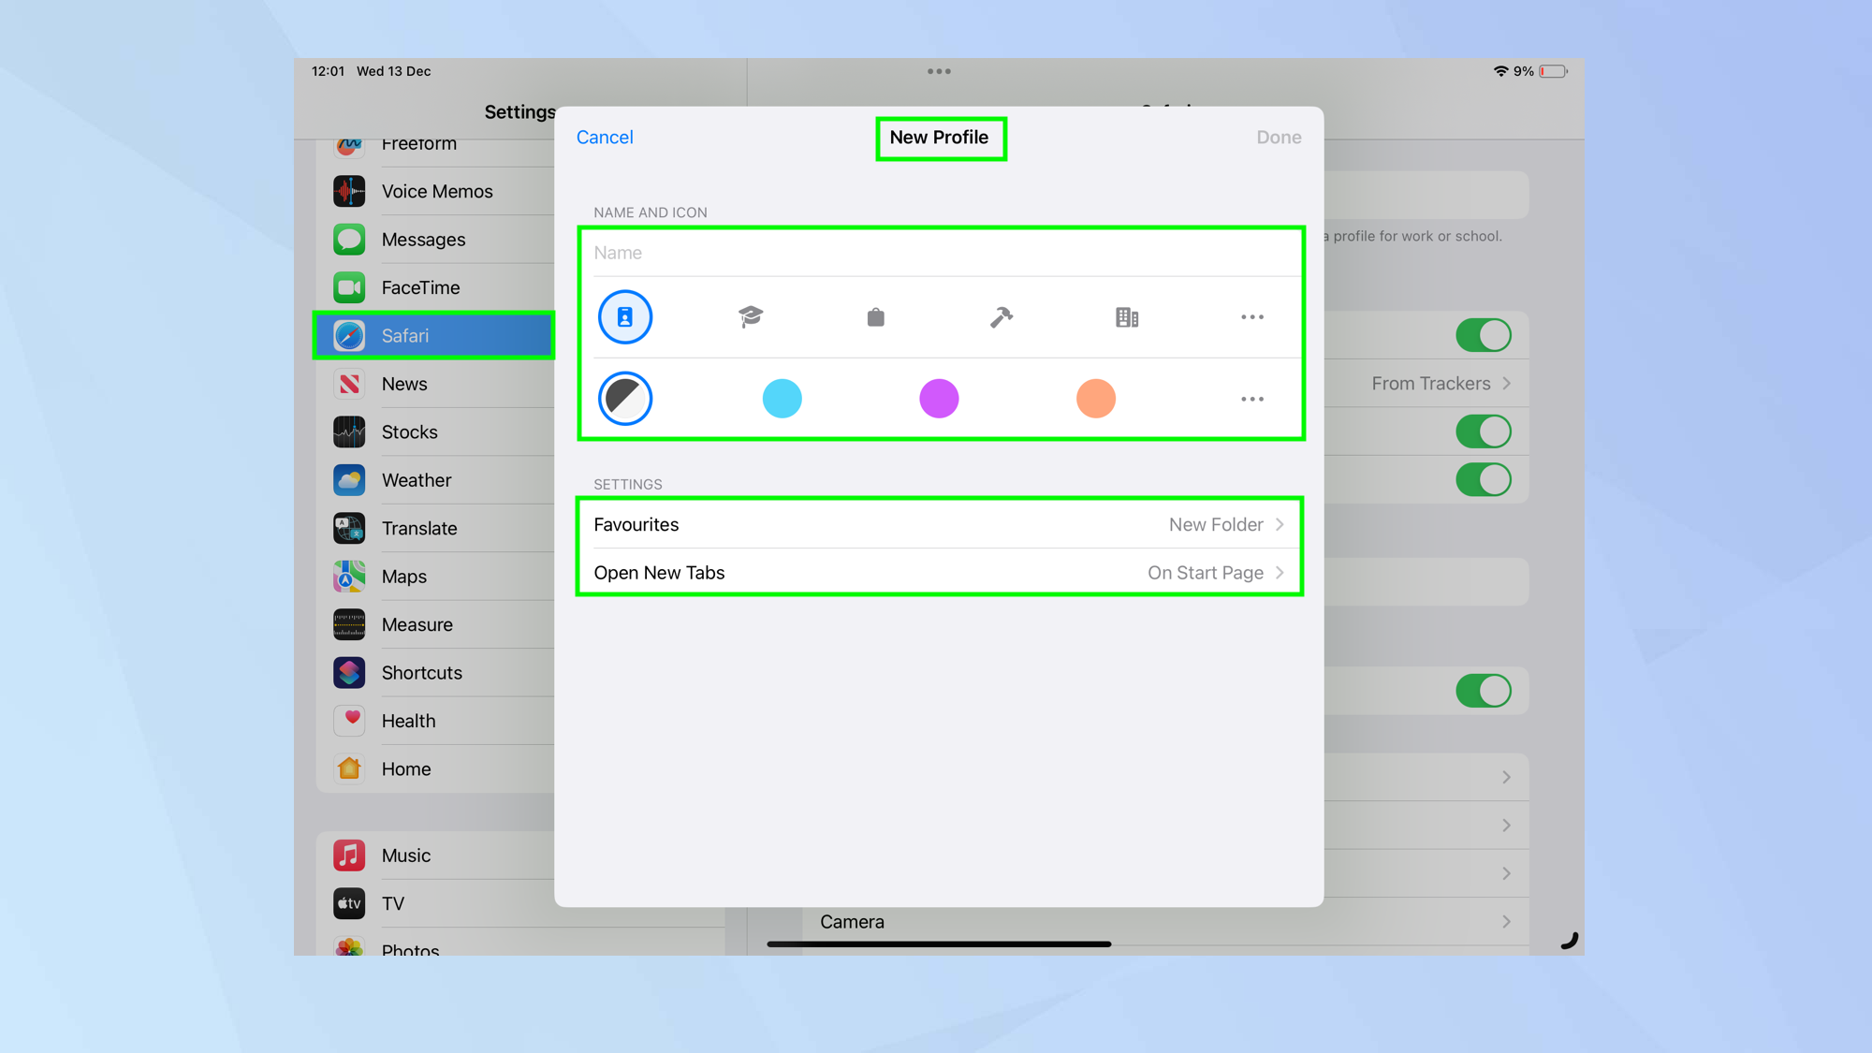Viewport: 1872px width, 1053px height.
Task: Click Cancel to dismiss New Profile
Action: [605, 137]
